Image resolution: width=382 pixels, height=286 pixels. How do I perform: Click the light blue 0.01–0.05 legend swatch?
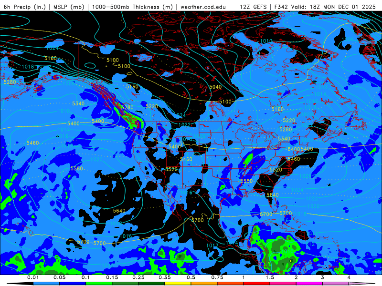click(46, 284)
